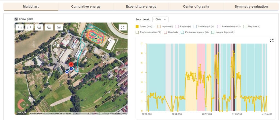
Task: Zoom in on the map
Action: point(39,27)
